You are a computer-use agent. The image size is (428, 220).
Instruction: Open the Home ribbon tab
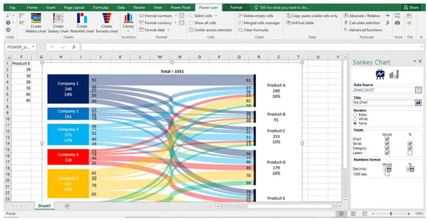(32, 7)
